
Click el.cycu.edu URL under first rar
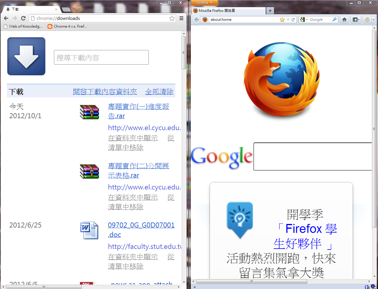(144, 128)
